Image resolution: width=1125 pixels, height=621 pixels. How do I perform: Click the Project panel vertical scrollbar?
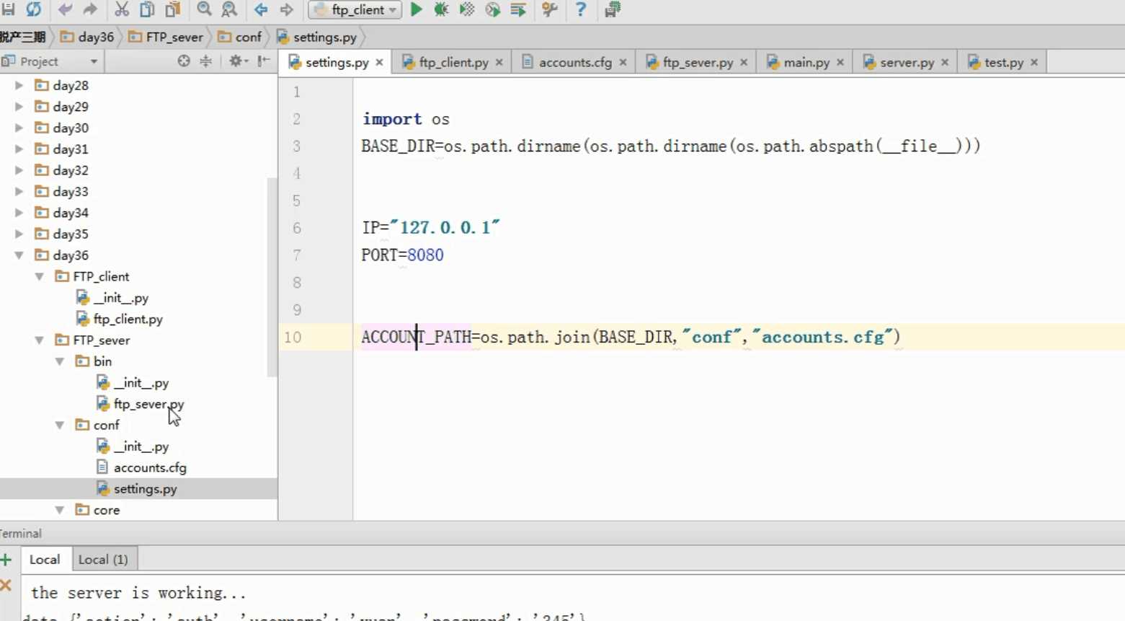[272, 278]
